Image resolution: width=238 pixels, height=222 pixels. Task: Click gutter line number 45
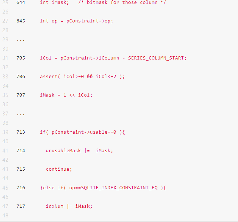(x=5, y=188)
